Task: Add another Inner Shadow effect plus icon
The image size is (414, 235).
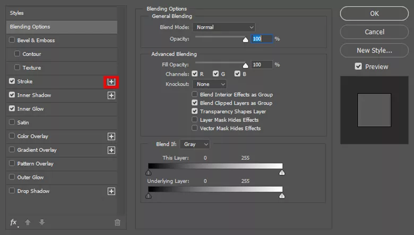Action: coord(111,95)
